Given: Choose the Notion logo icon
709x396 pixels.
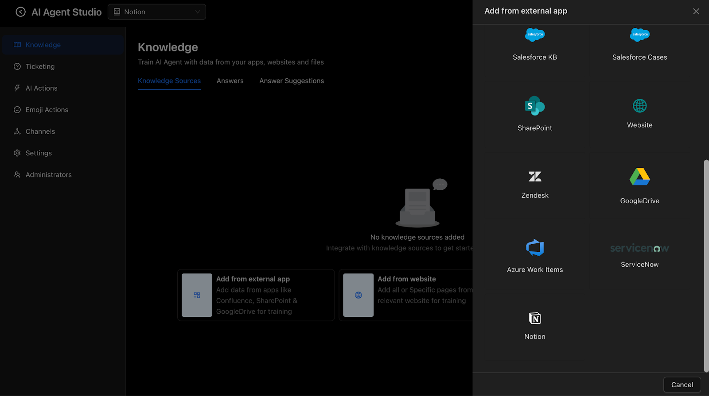Looking at the screenshot, I should coord(535,318).
